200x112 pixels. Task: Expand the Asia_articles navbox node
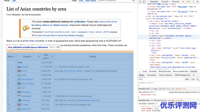150,55
